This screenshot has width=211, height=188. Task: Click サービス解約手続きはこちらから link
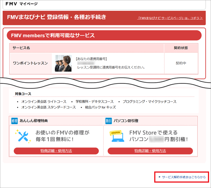pyautogui.click(x=184, y=177)
